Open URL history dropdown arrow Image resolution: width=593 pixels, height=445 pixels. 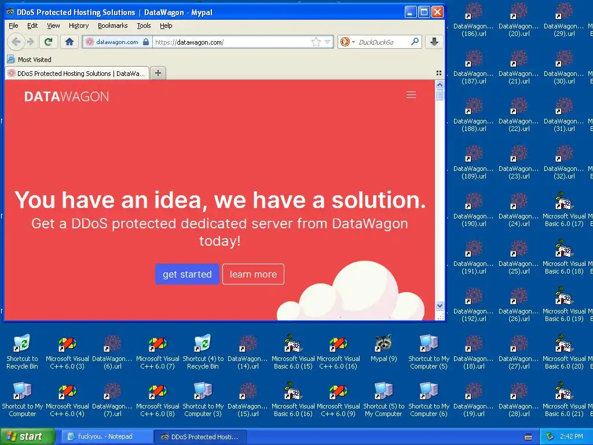click(327, 42)
